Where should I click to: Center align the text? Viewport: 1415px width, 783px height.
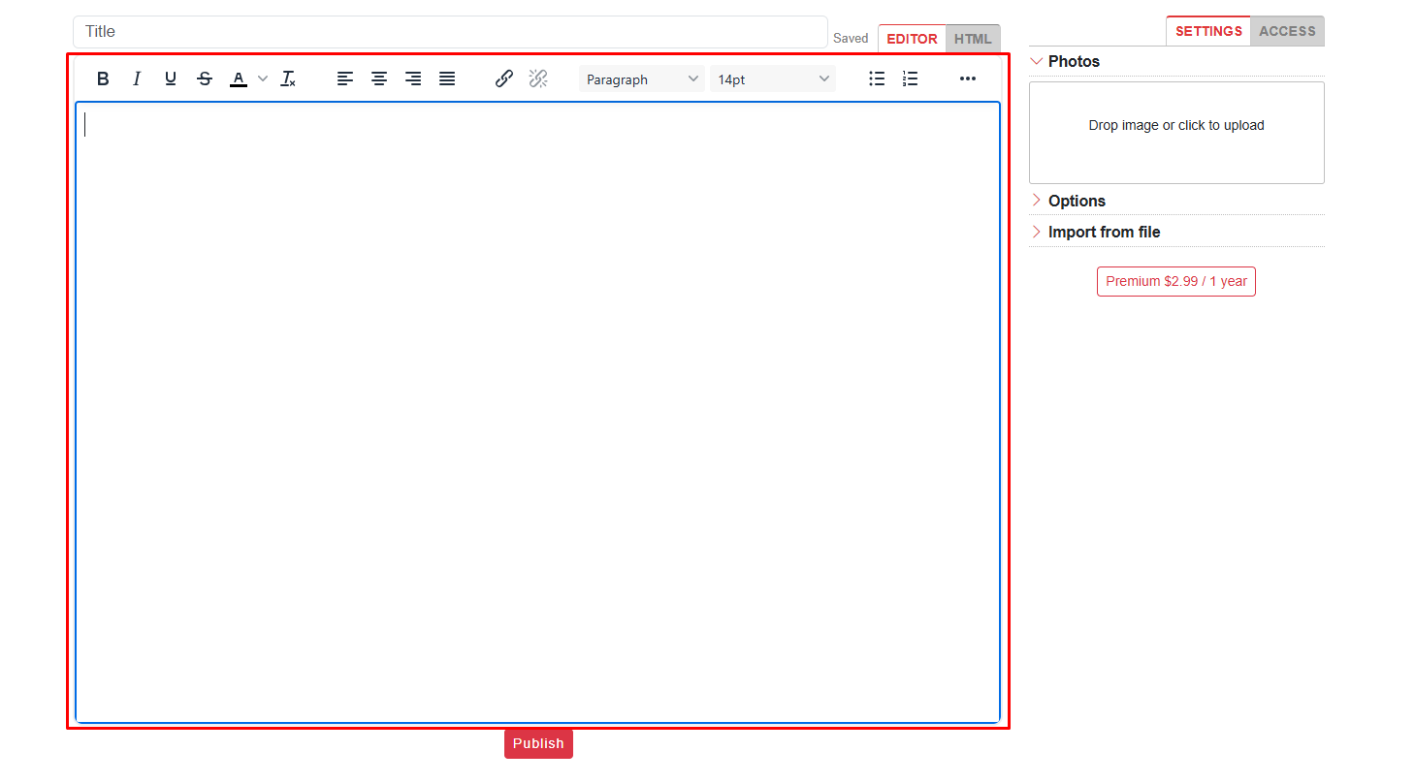[379, 79]
